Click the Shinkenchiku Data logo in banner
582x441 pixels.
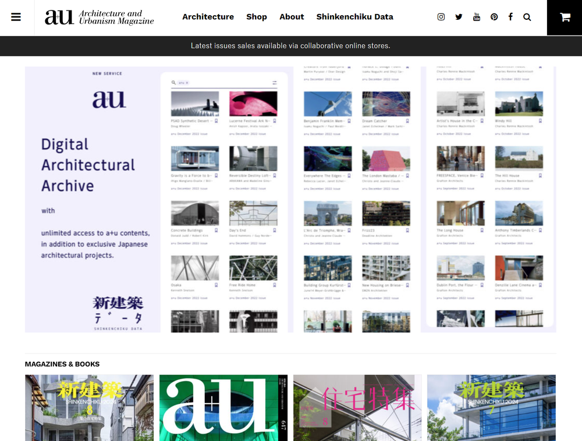click(x=118, y=313)
